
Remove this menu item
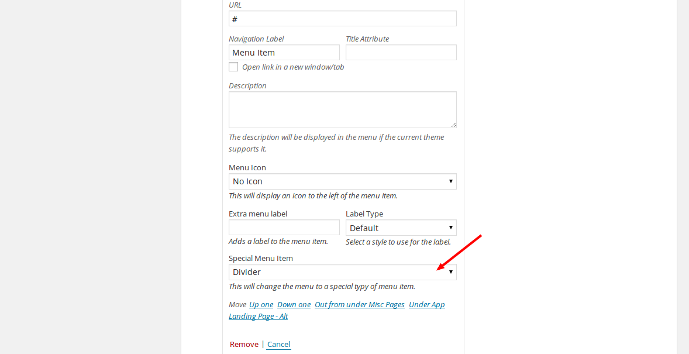click(x=244, y=344)
